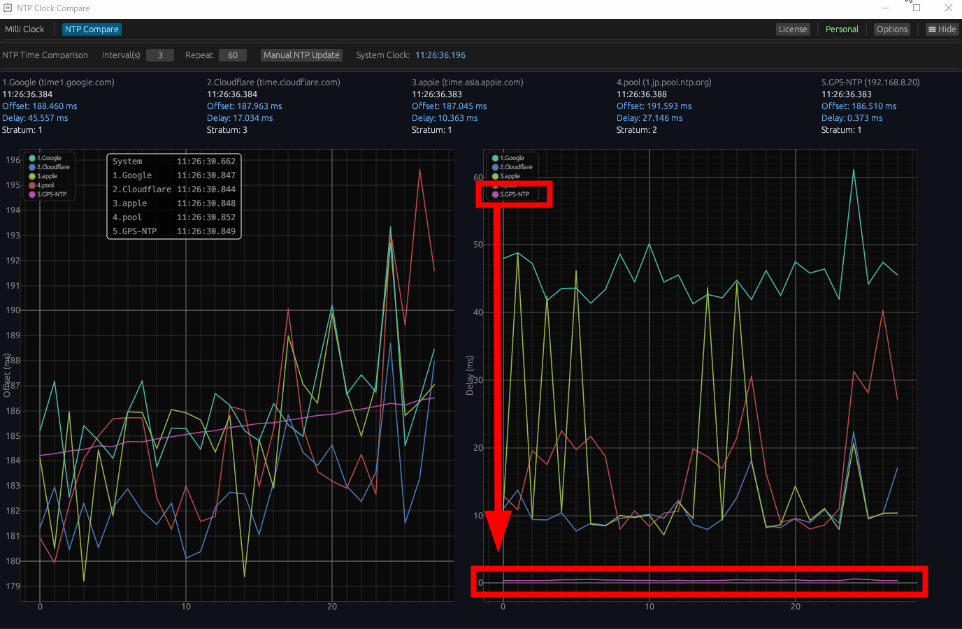Image resolution: width=962 pixels, height=629 pixels.
Task: Click the Interval(s) value field
Action: [x=160, y=55]
